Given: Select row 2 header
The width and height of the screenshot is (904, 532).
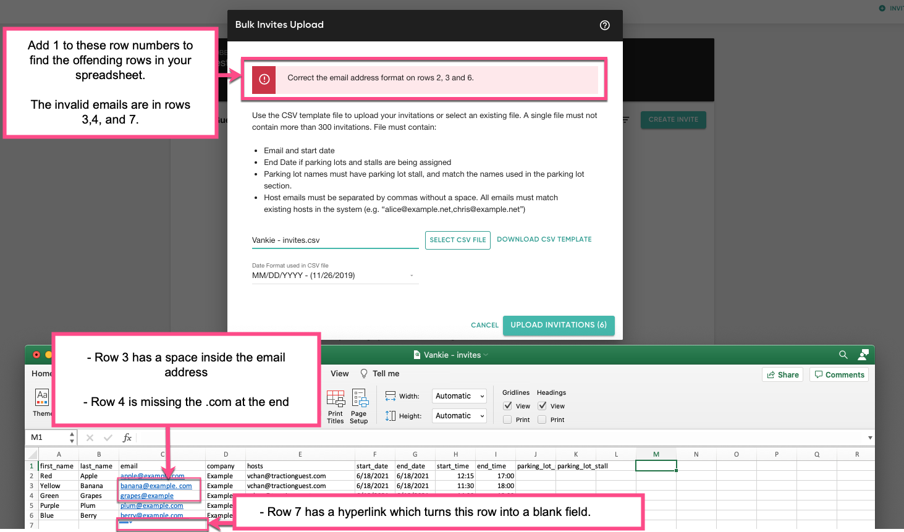Looking at the screenshot, I should (32, 476).
